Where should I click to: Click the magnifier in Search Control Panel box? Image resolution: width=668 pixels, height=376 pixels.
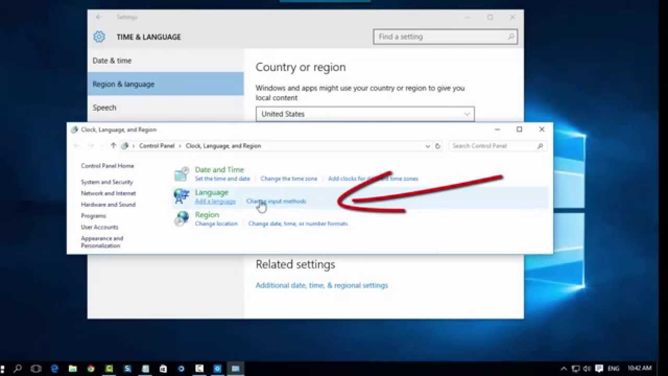tap(540, 146)
